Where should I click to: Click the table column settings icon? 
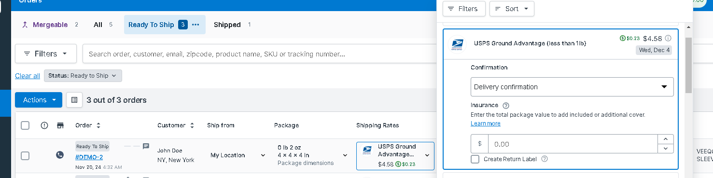74,100
